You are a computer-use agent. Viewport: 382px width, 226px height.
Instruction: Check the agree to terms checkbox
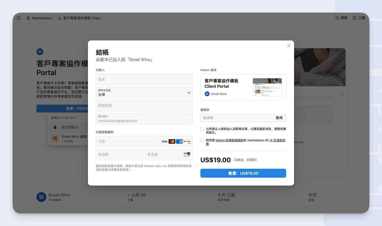202,140
